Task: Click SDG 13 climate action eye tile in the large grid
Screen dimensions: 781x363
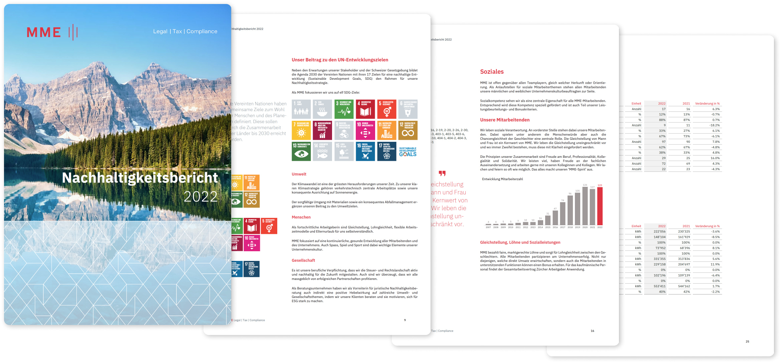Action: (301, 151)
